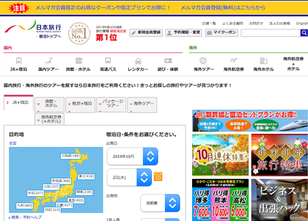308x221 pixels.
Task: Open the JR新幹線と宿泊セットプラン banner
Action: pos(250,121)
